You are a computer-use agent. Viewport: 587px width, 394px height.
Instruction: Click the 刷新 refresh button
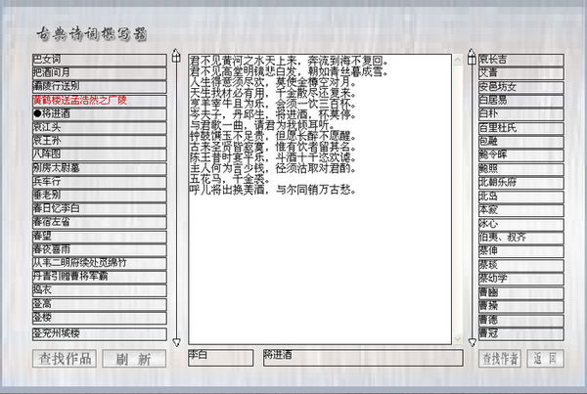134,359
